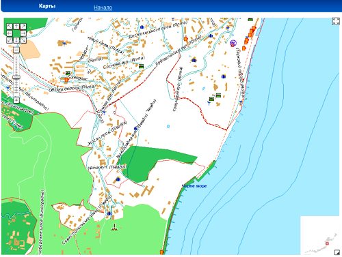Click the plus button below the zoom slider

coord(16,100)
